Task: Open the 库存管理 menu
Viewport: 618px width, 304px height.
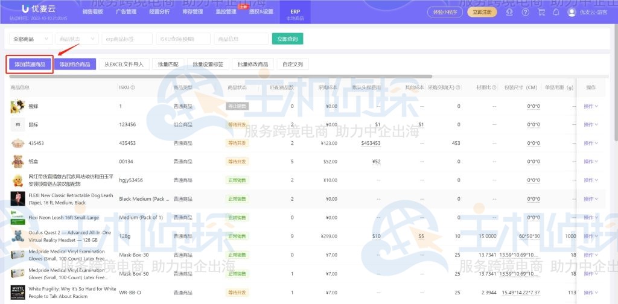Action: coord(193,11)
